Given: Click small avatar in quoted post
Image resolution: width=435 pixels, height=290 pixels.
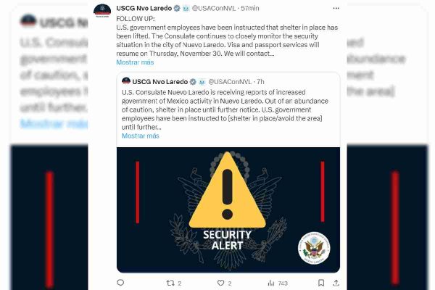Looking at the screenshot, I should tap(126, 81).
